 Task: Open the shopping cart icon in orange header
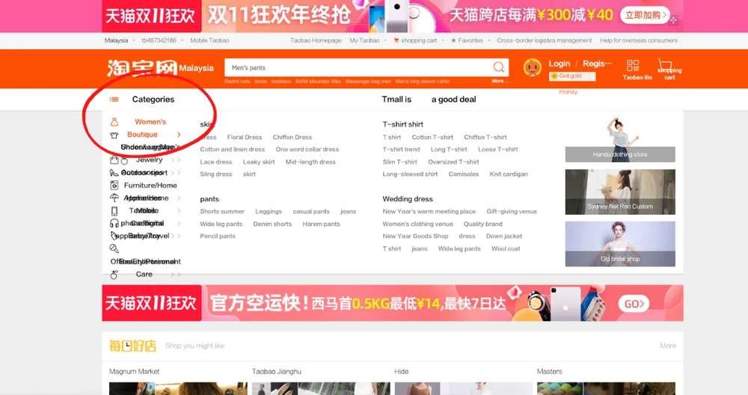[x=664, y=64]
